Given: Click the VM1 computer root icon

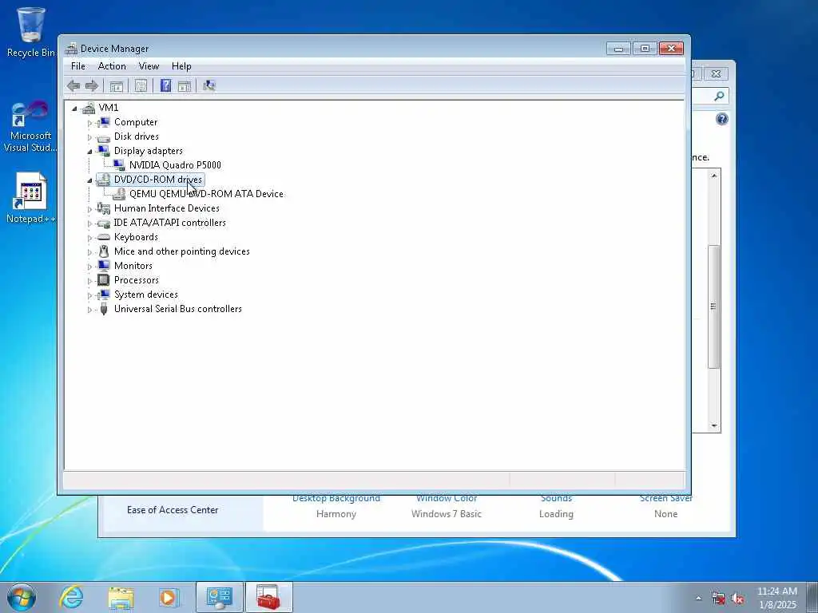Looking at the screenshot, I should [x=89, y=108].
